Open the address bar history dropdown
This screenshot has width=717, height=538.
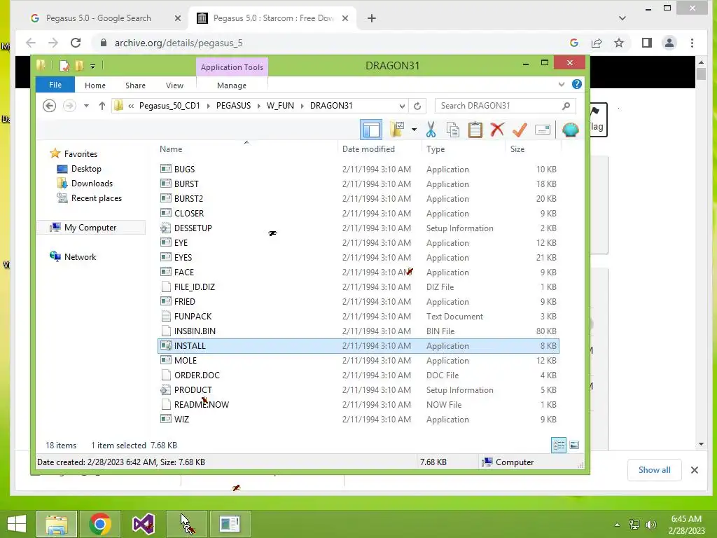coord(402,106)
